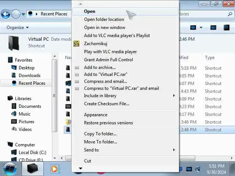
Task: Click the Compress and email... icon
Action: [77, 81]
